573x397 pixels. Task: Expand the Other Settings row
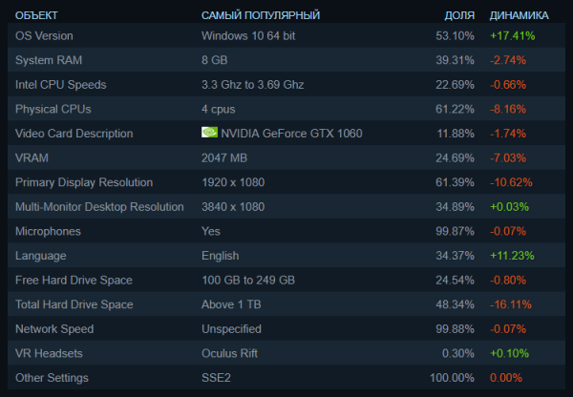pyautogui.click(x=53, y=378)
